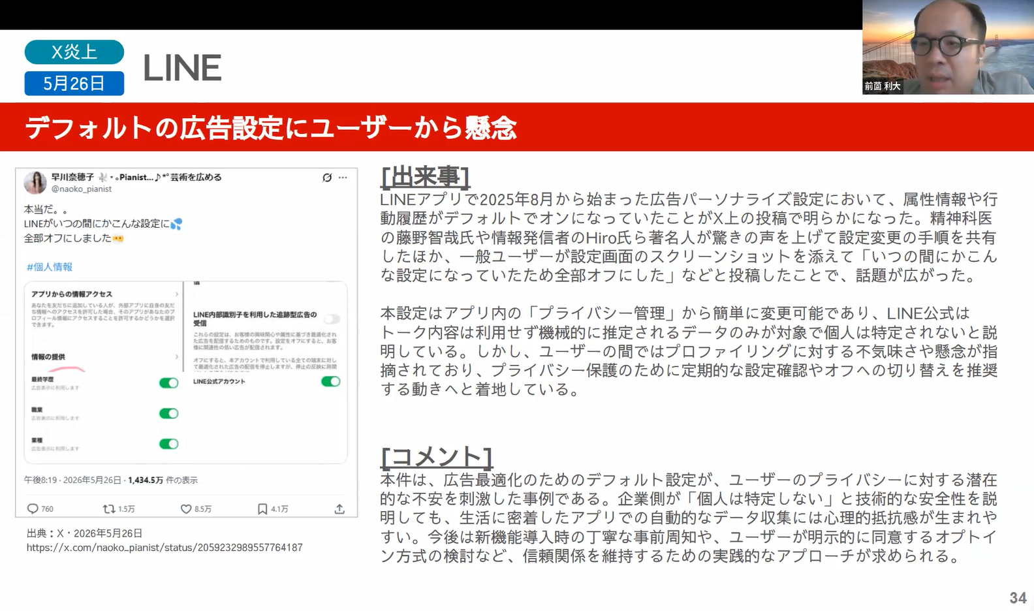Screen dimensions: 1034x611
Task: Click the share icon under the tweet
Action: [x=339, y=509]
